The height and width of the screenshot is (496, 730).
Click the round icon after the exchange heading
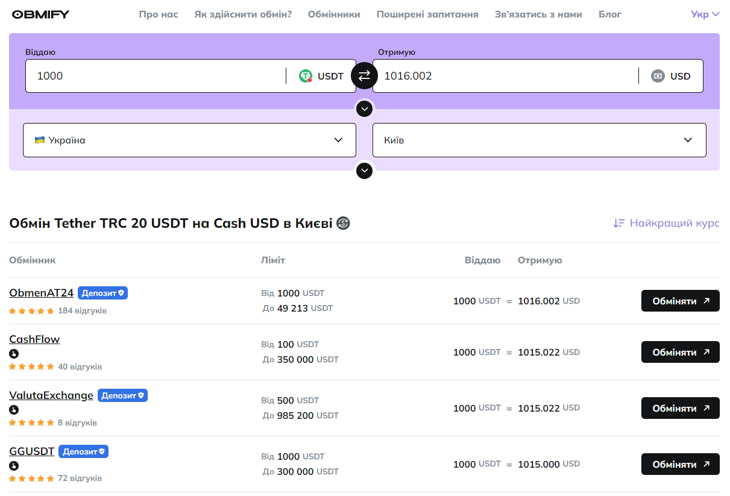[343, 224]
